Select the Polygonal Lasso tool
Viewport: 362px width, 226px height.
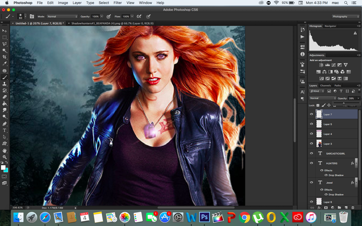tap(5, 44)
